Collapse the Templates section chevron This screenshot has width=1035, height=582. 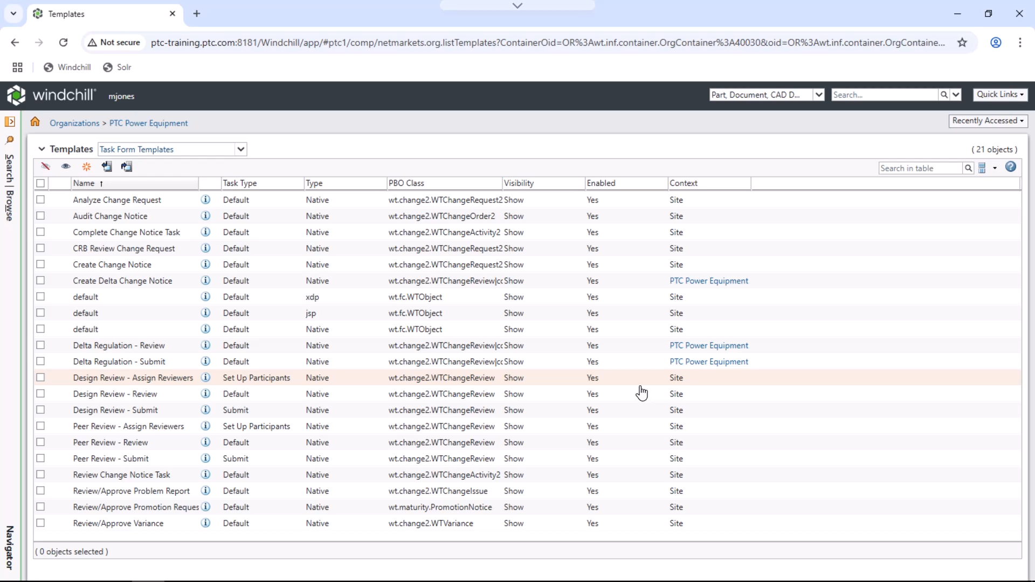(42, 149)
